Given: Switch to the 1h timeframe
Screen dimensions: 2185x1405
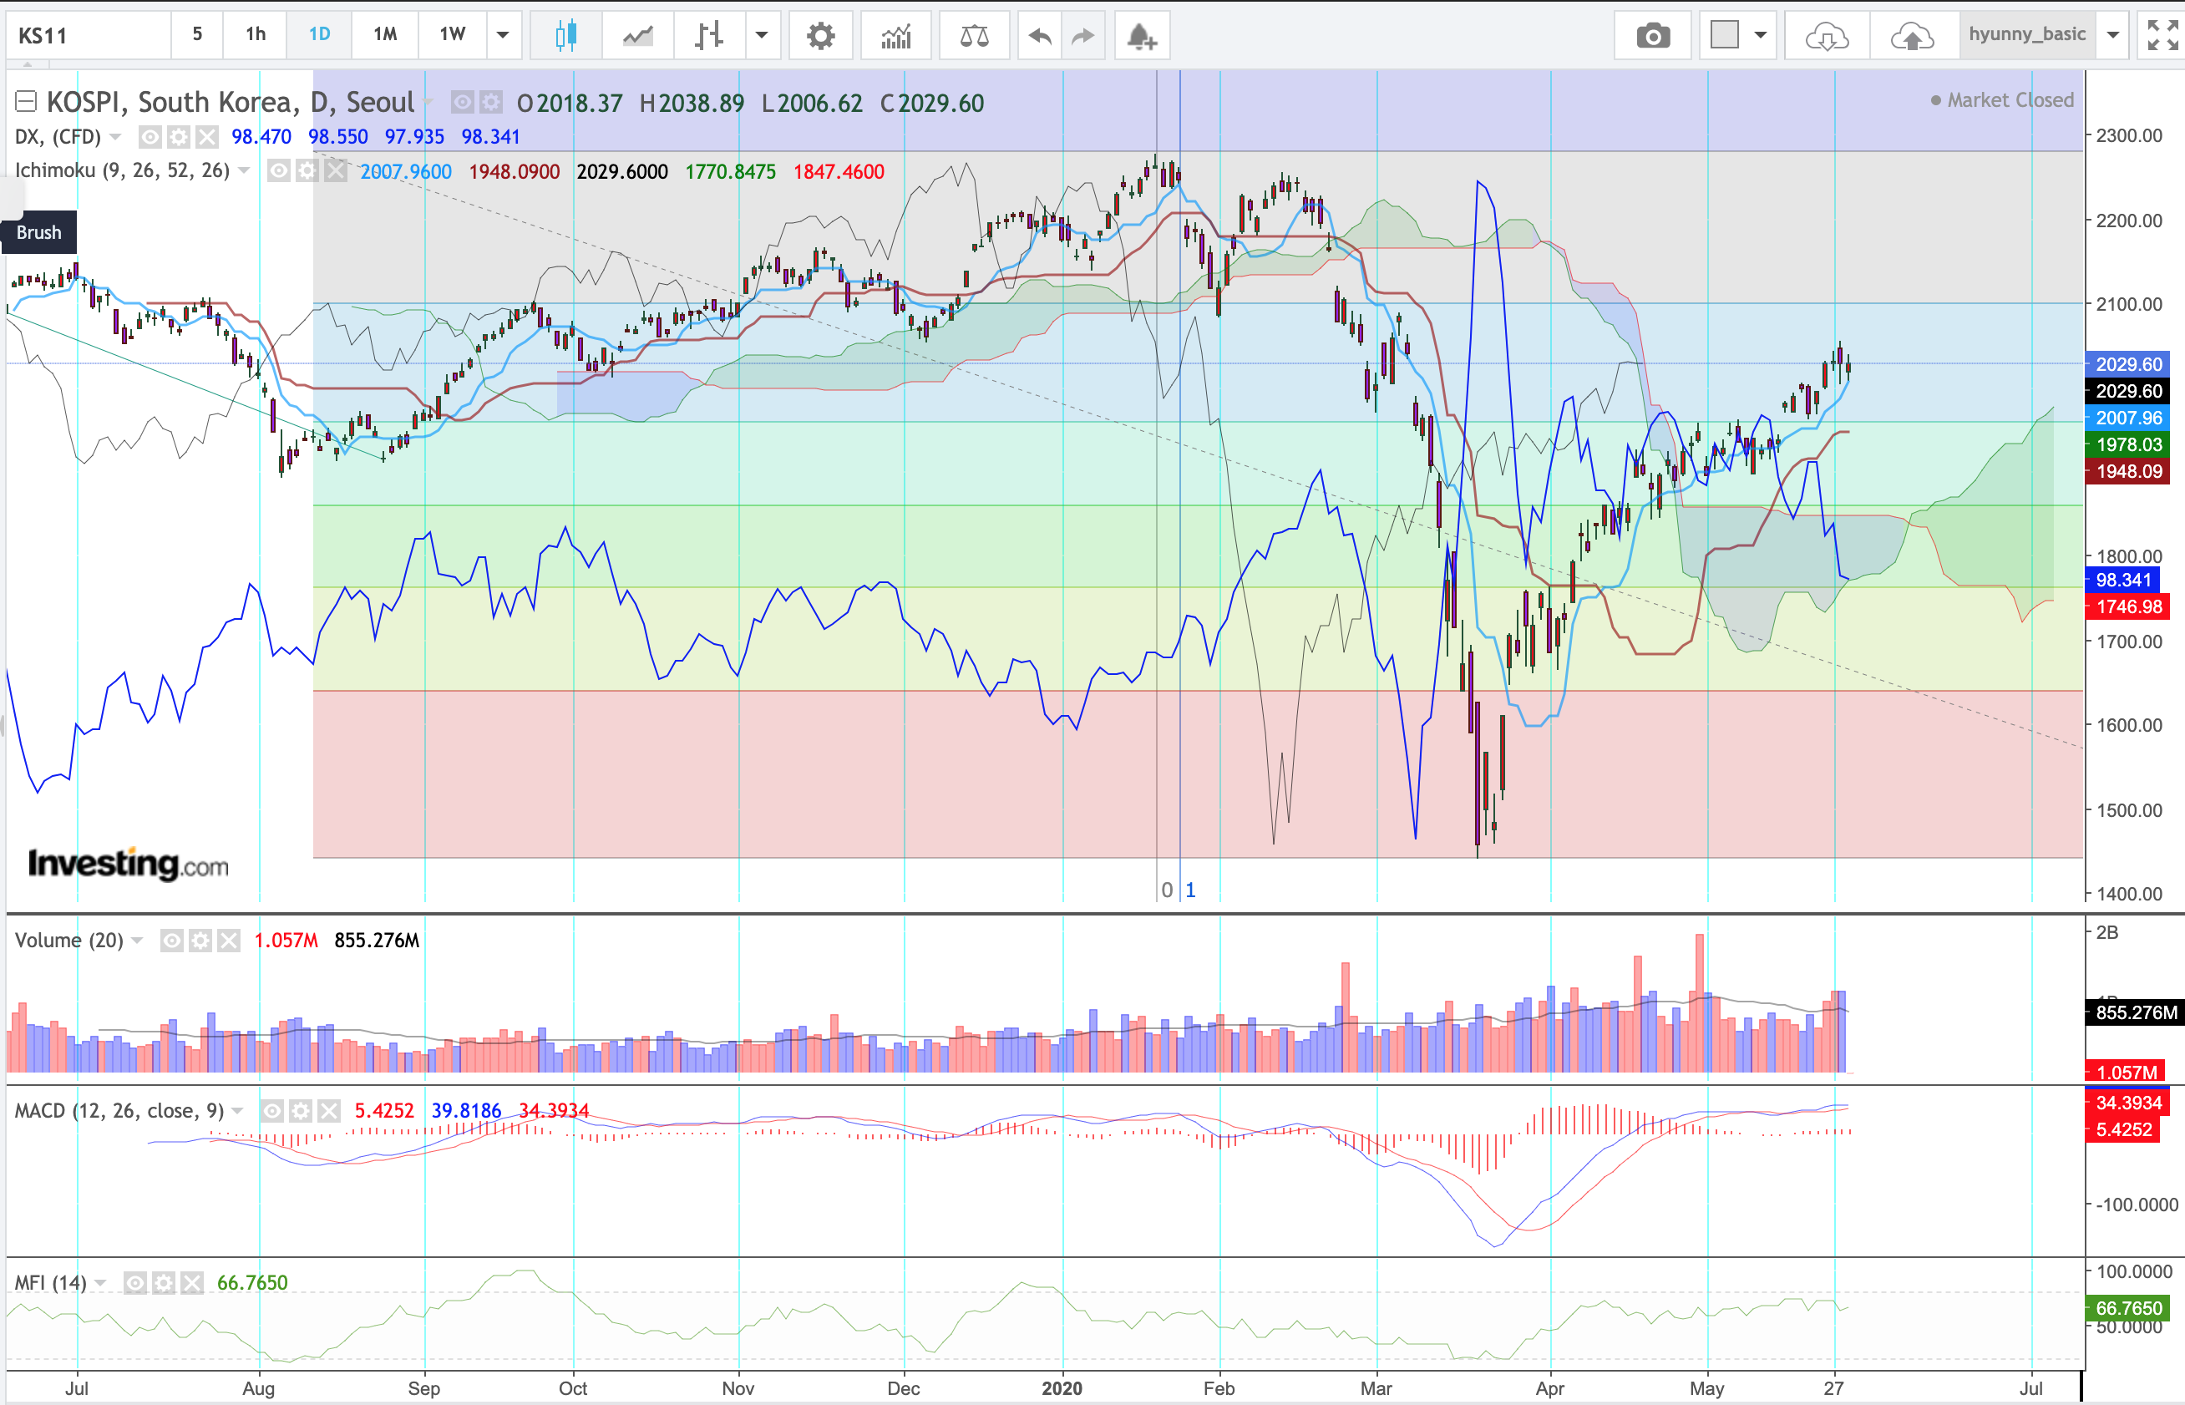Looking at the screenshot, I should pyautogui.click(x=256, y=35).
